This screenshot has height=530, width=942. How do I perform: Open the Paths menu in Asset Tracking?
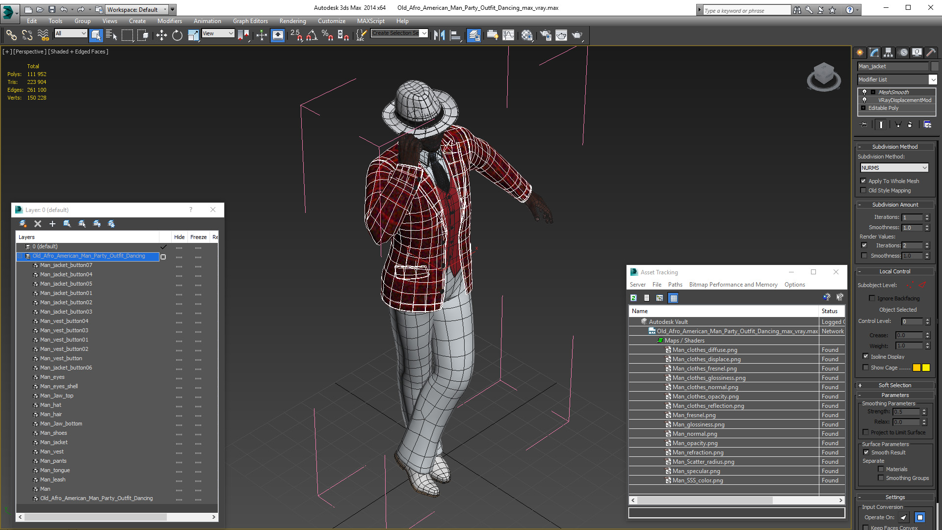point(675,285)
